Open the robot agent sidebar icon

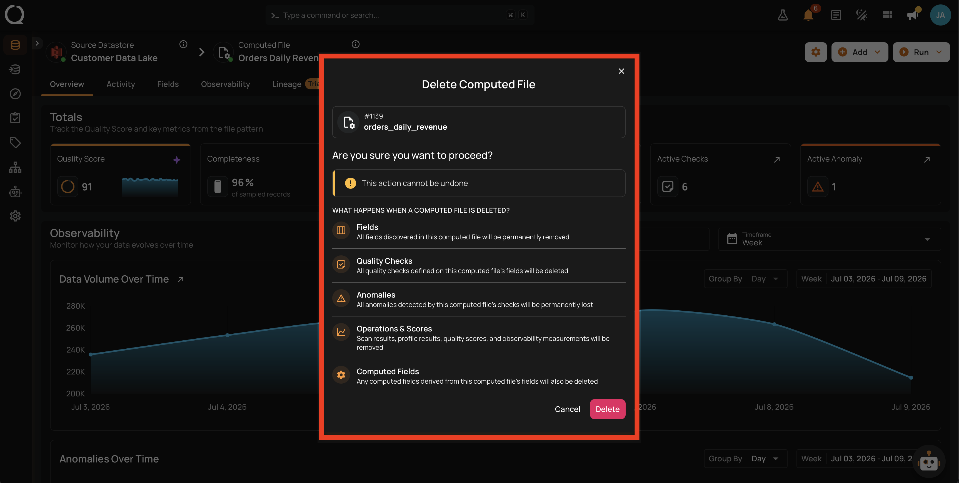click(x=15, y=192)
